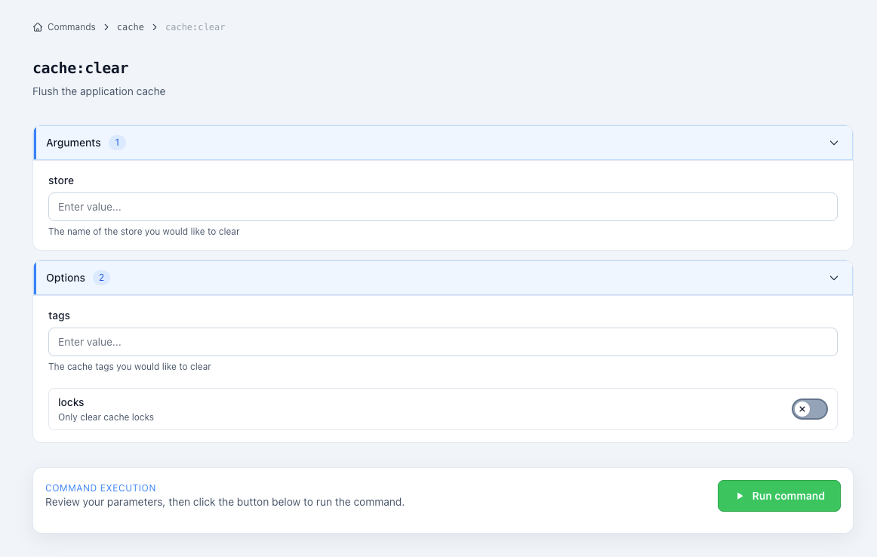Click the COMMAND EXECUTION label
The width and height of the screenshot is (877, 557).
point(100,488)
